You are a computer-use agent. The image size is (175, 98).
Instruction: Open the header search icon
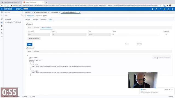pos(168,9)
